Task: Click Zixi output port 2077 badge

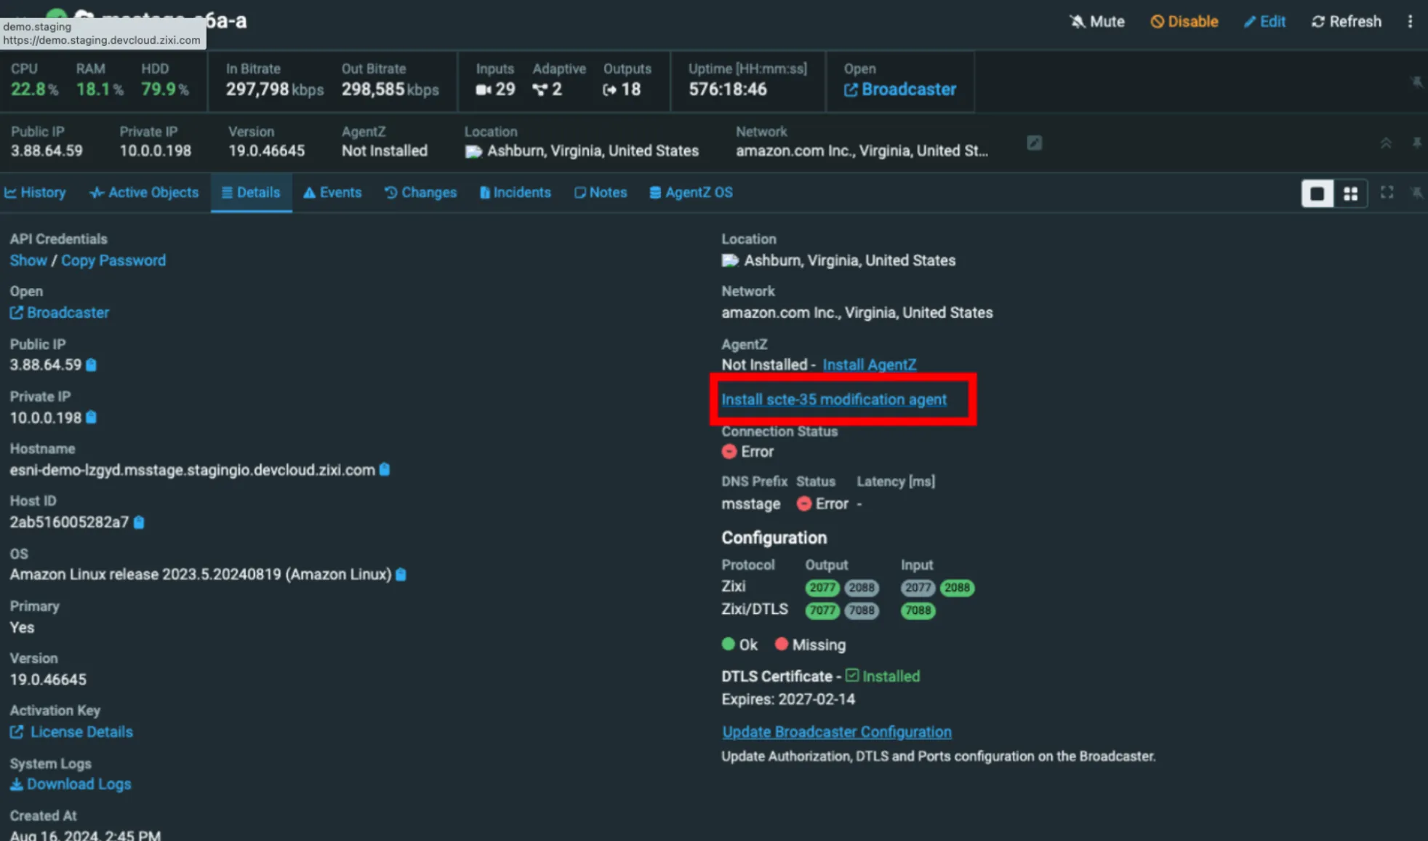Action: [822, 587]
